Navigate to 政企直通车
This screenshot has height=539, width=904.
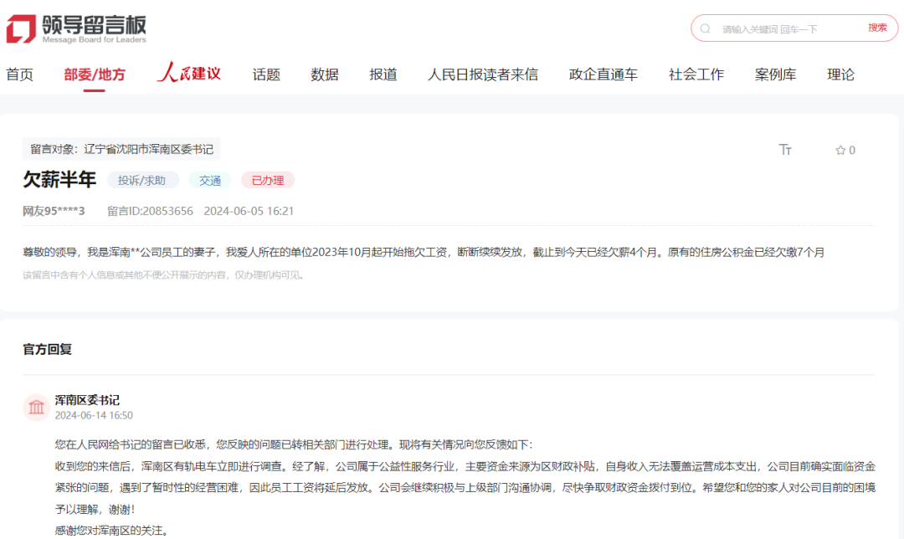tap(603, 74)
